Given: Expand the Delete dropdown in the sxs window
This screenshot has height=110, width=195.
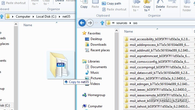Looking at the screenshot, I should [x=160, y=10].
